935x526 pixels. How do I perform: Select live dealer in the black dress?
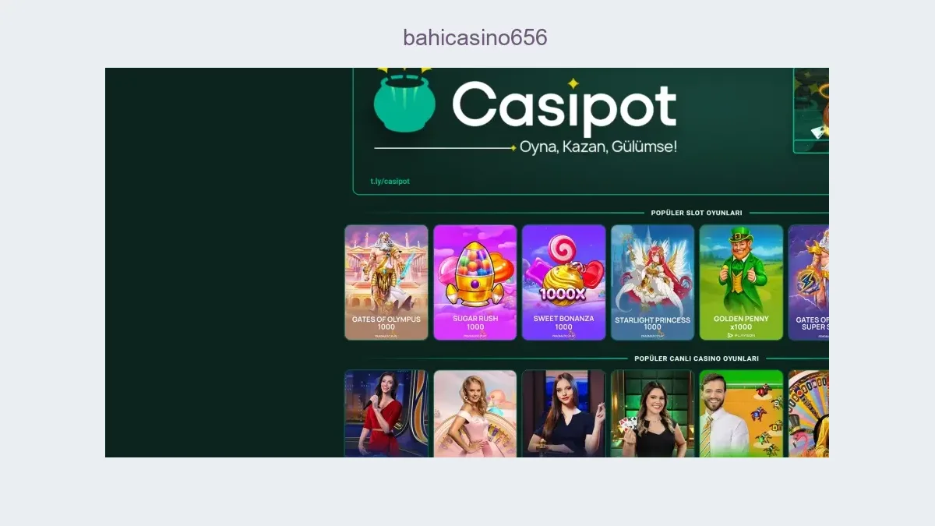(564, 413)
